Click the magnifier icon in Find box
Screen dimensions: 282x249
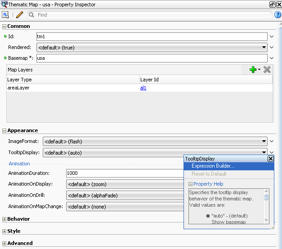click(31, 15)
